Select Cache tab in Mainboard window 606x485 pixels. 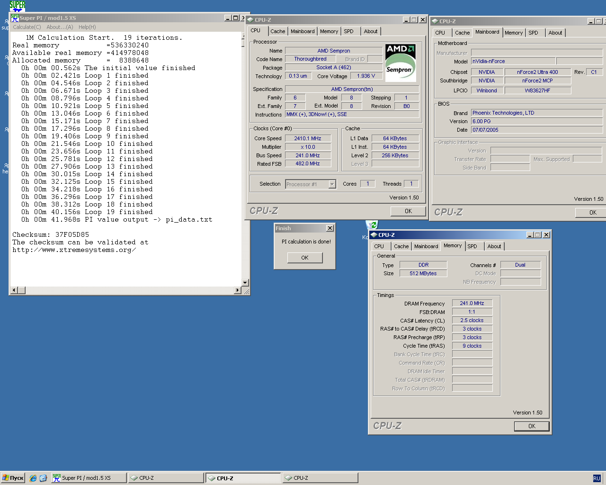tap(463, 33)
